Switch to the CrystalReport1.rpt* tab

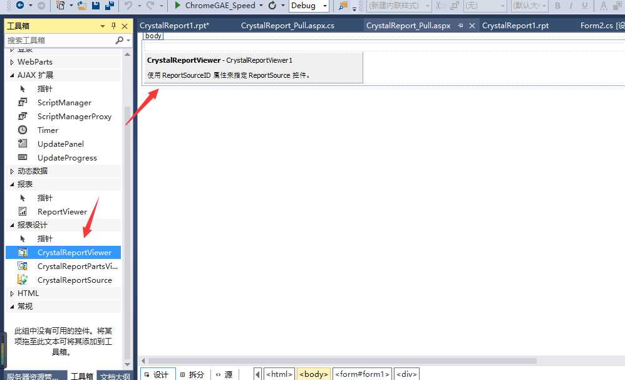click(x=174, y=26)
